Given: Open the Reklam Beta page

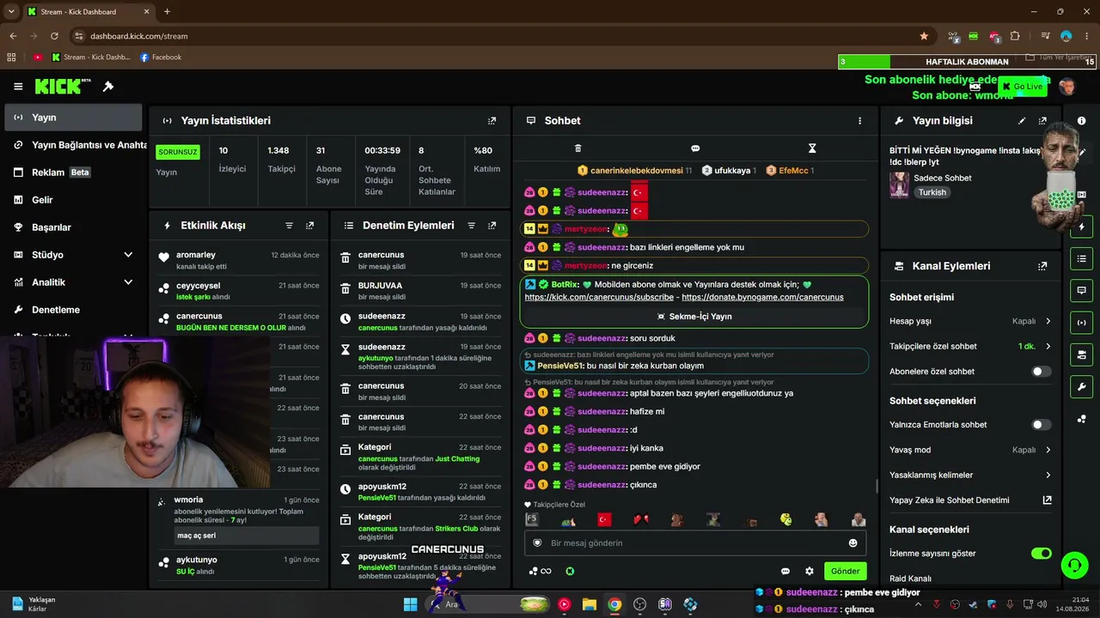Looking at the screenshot, I should point(73,173).
